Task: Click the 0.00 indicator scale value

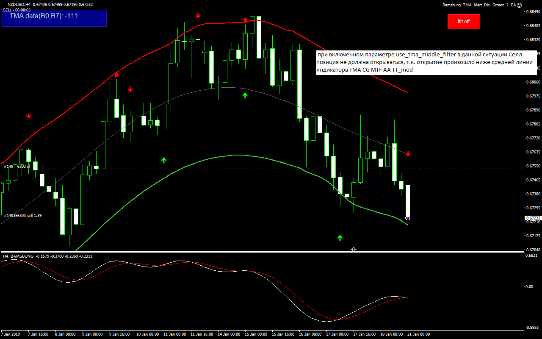Action: [530, 287]
